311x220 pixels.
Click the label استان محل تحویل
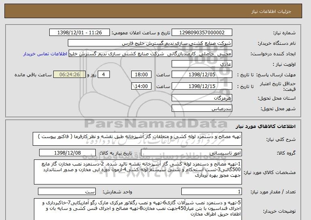tap(277, 98)
